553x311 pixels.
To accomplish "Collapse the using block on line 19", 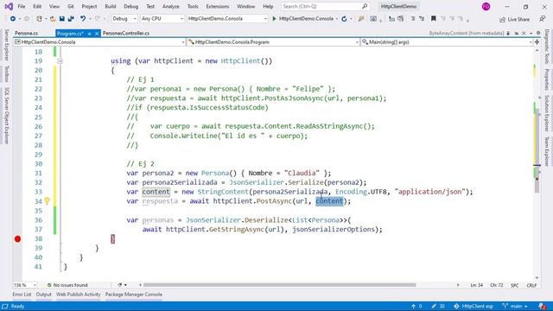I will (60, 61).
